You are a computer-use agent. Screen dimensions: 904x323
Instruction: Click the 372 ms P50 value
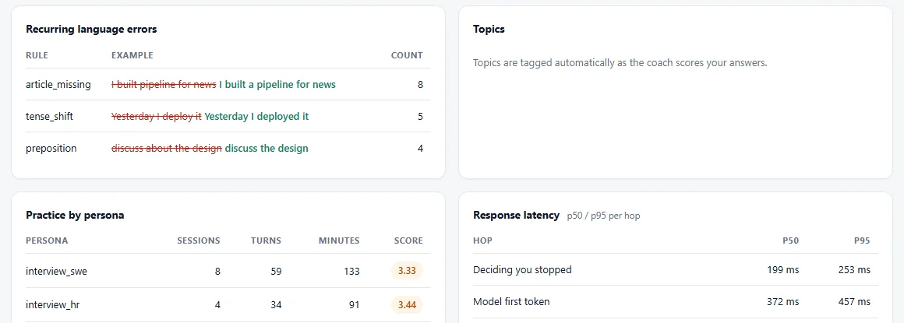click(x=783, y=302)
